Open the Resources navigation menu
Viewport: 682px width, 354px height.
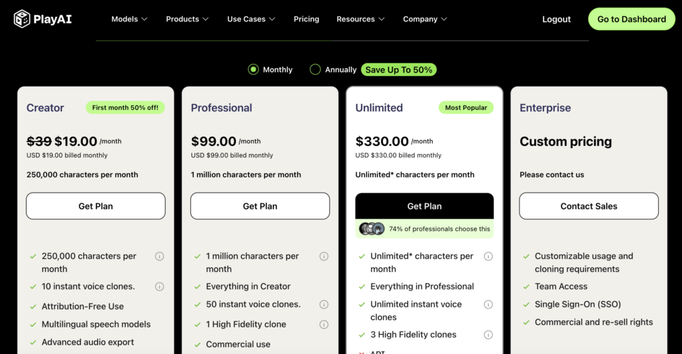(x=360, y=19)
